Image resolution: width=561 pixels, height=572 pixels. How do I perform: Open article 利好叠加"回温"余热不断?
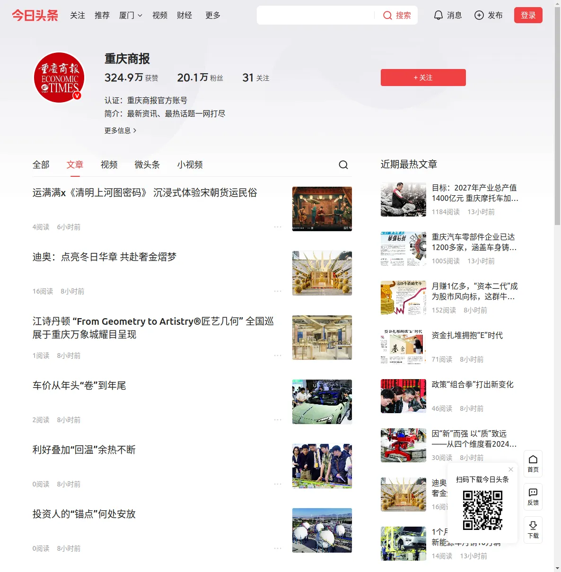[x=84, y=450]
